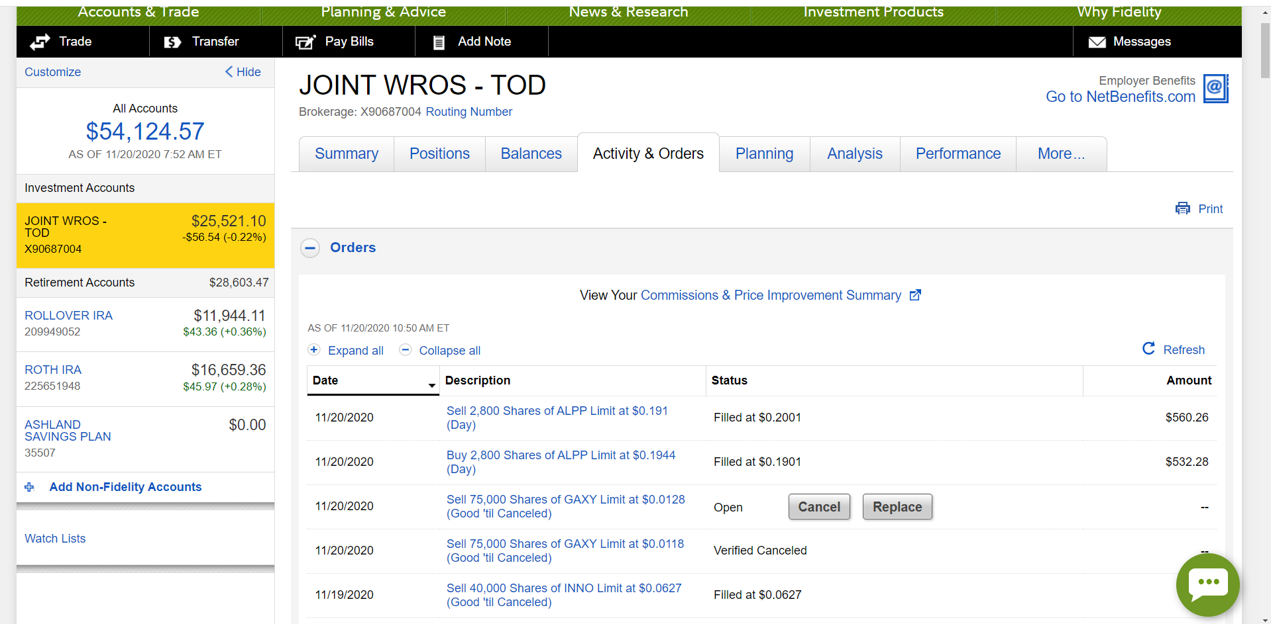Open the Sell 2,800 ALPP order details
The width and height of the screenshot is (1271, 624).
(557, 418)
